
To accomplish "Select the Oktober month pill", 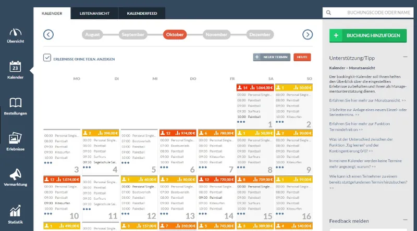I will 175,34.
